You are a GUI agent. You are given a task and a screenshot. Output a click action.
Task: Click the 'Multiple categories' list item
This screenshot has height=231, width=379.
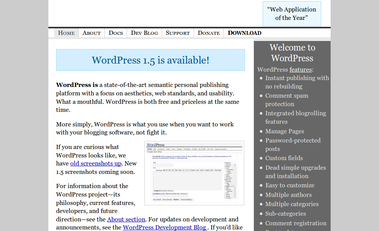292,204
